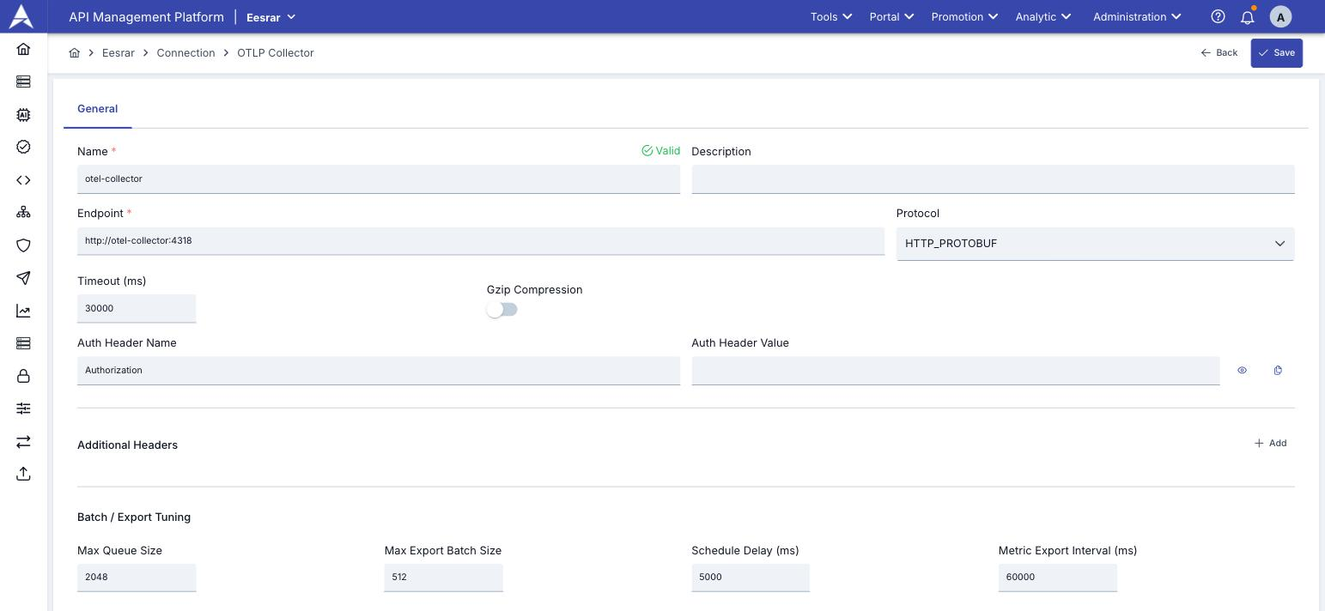1325x611 pixels.
Task: Open the user avatar A
Action: pos(1280,16)
